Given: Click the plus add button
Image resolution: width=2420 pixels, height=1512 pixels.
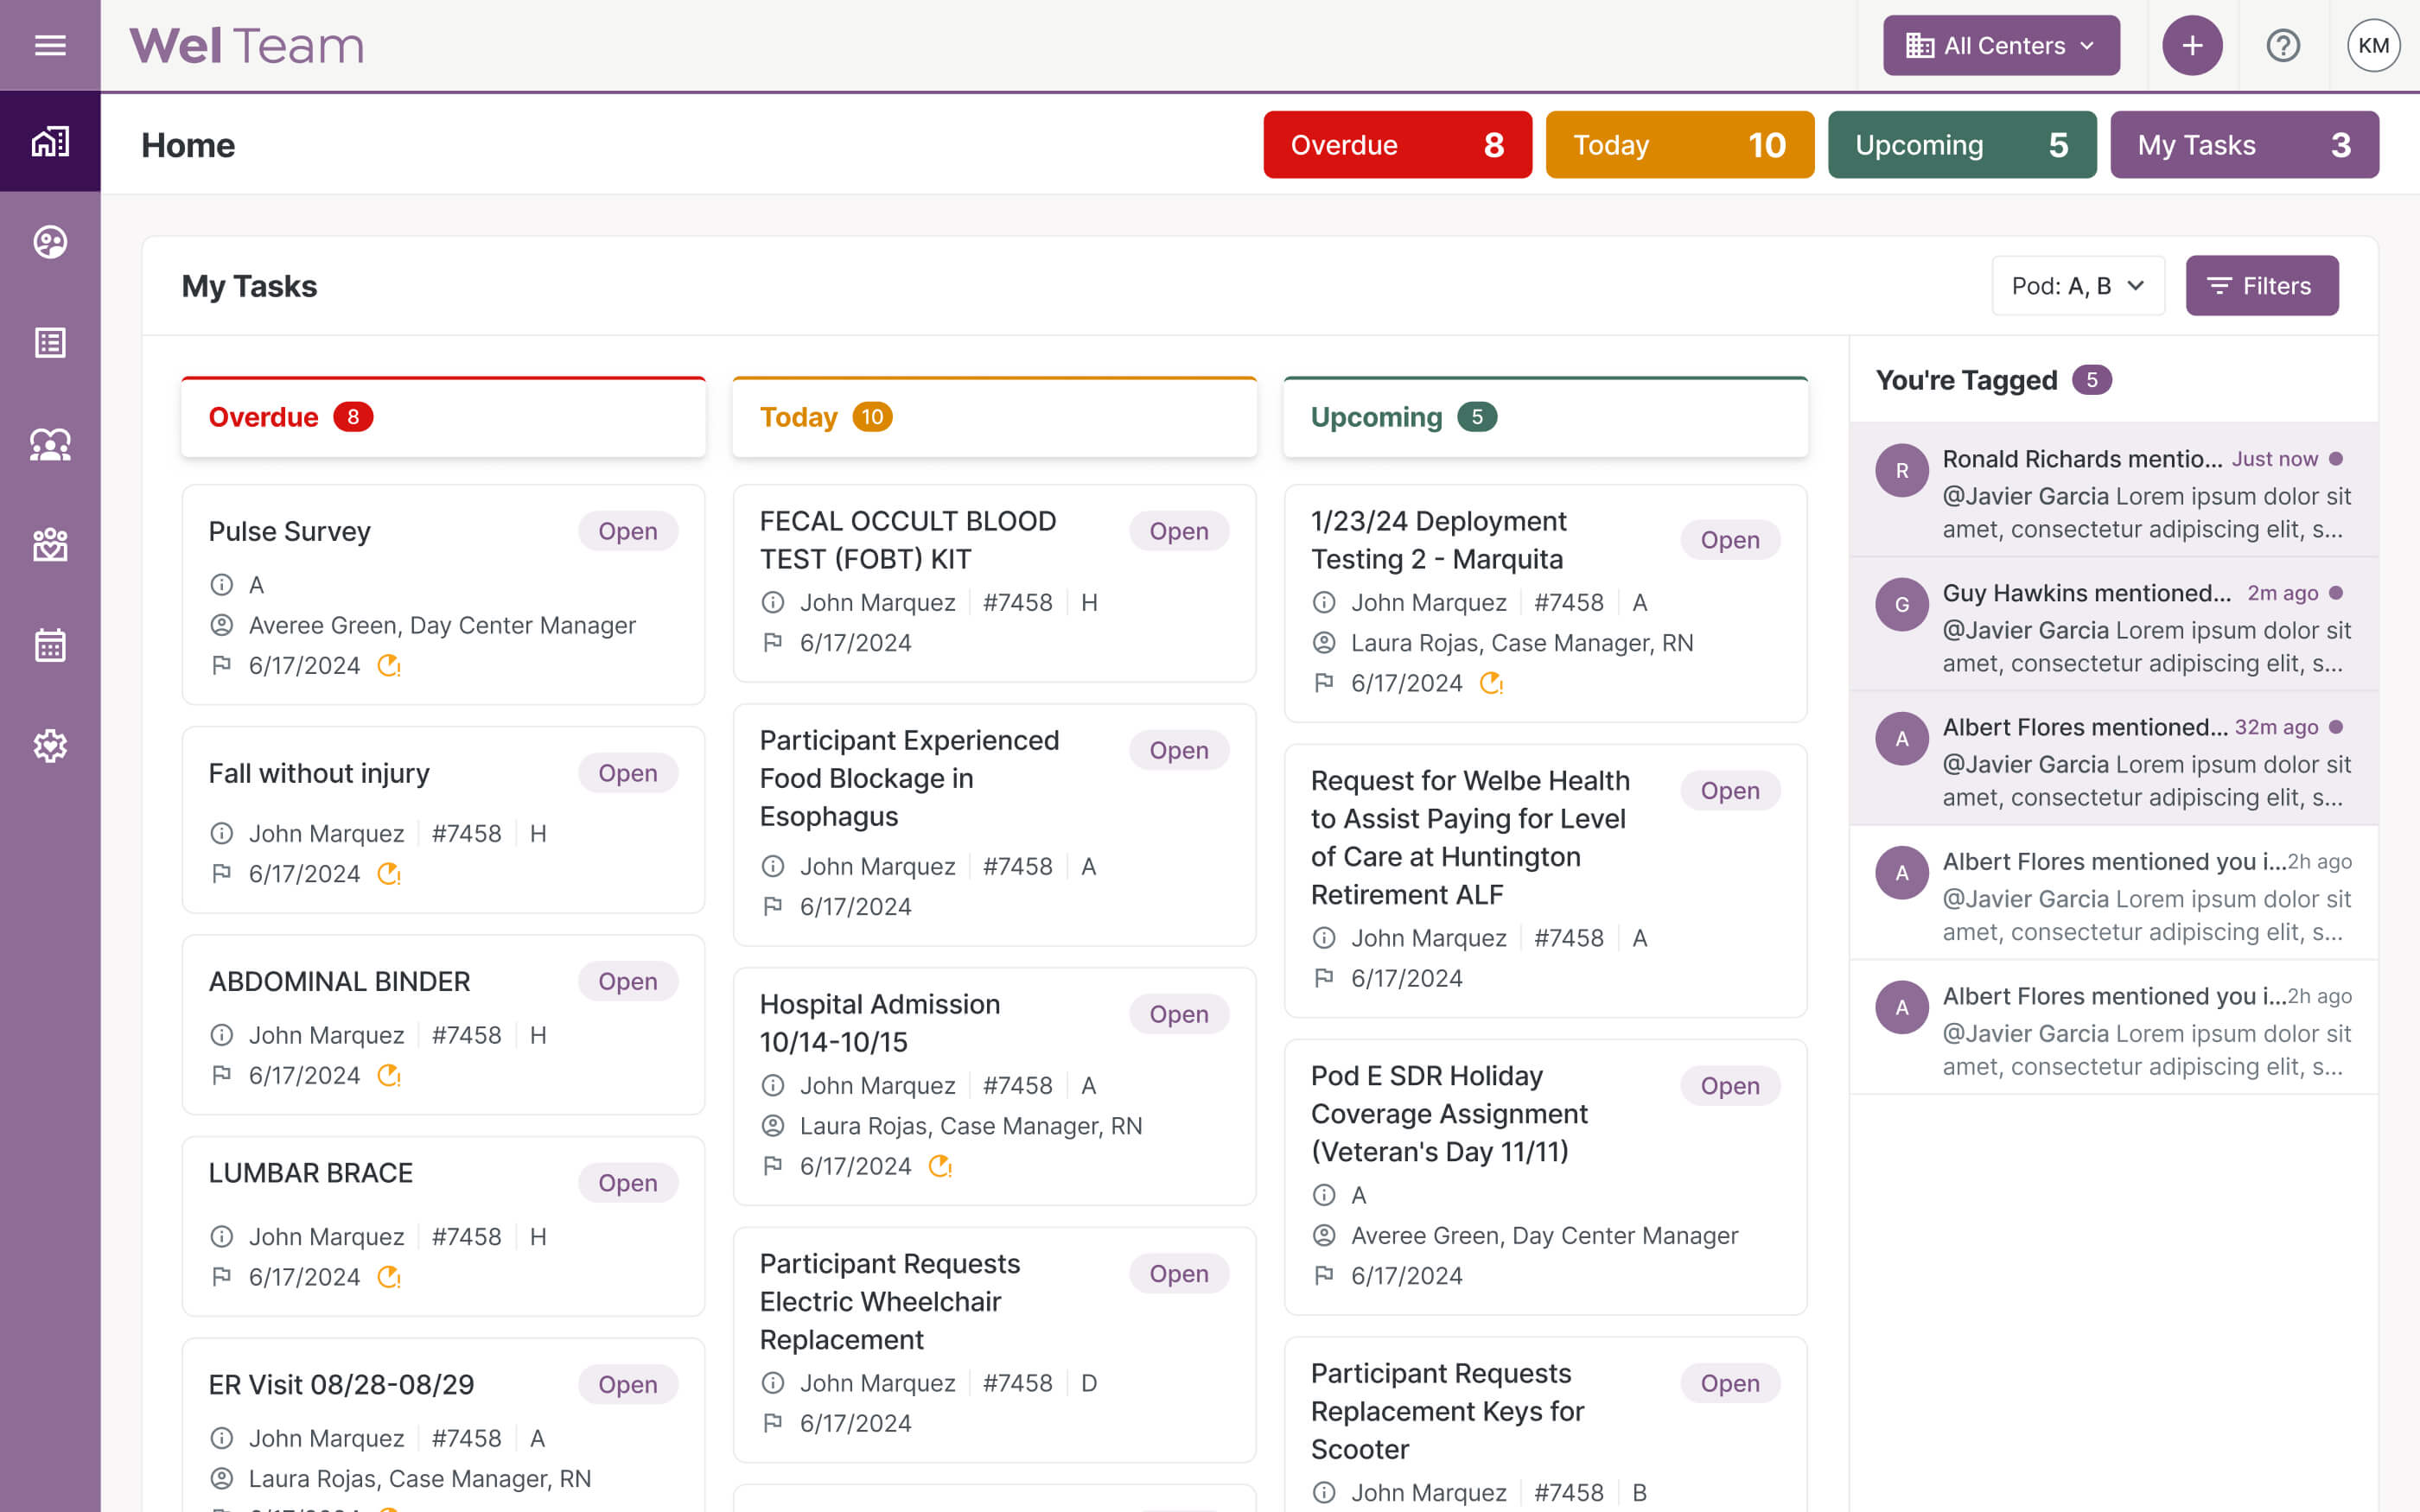Looking at the screenshot, I should pyautogui.click(x=2192, y=45).
